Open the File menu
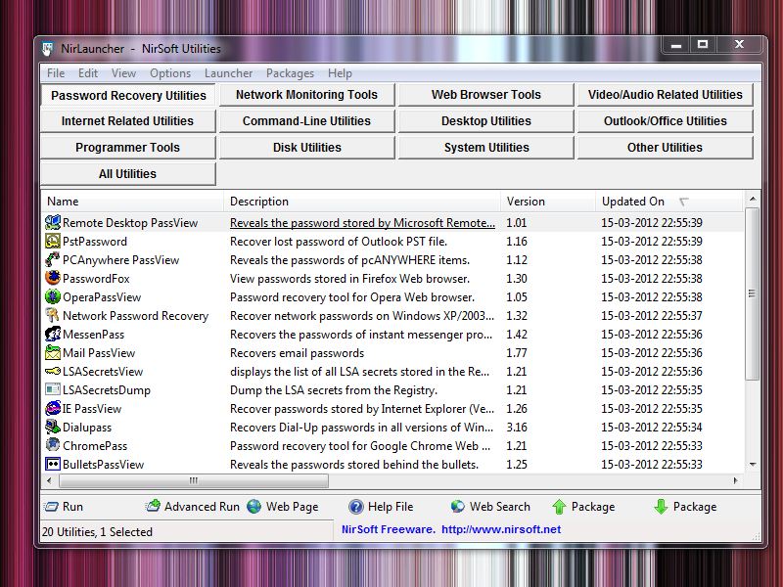This screenshot has height=587, width=783. (56, 73)
